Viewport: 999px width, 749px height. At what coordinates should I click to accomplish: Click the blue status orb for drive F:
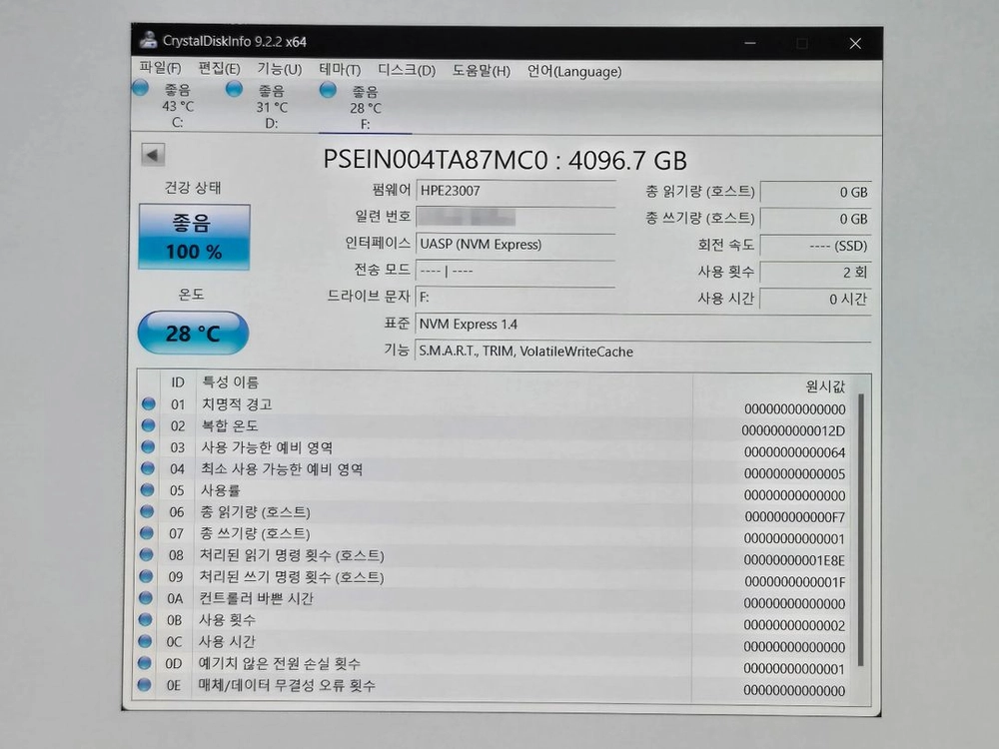(328, 90)
